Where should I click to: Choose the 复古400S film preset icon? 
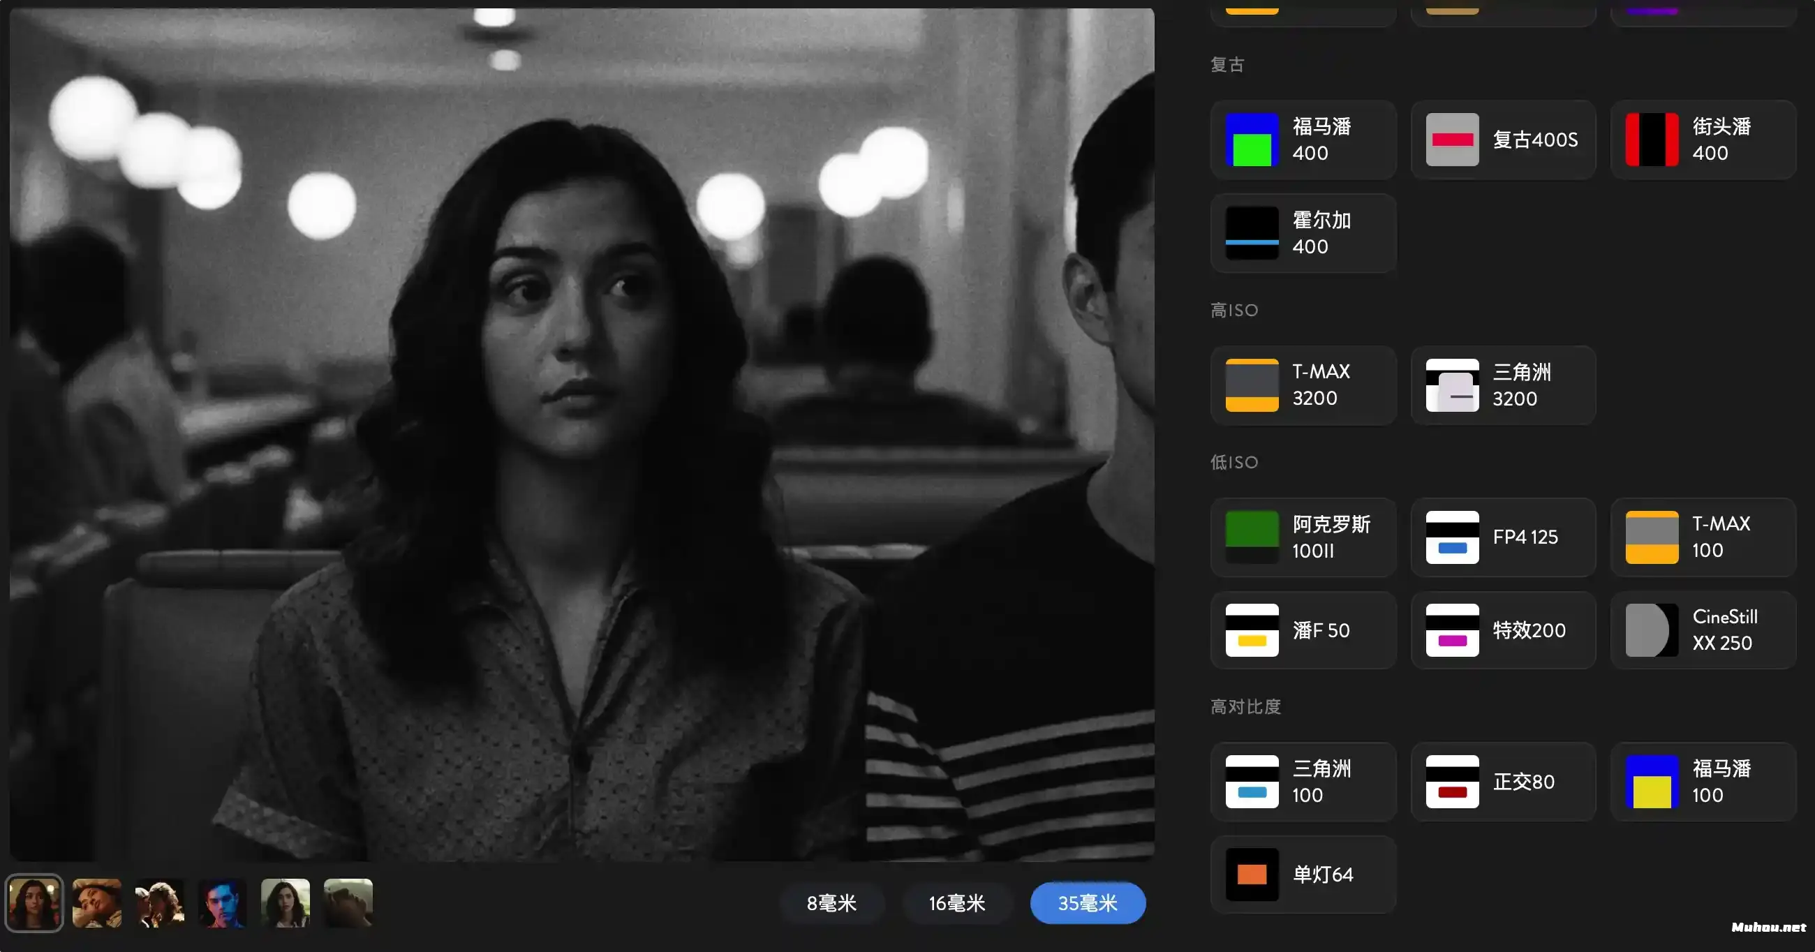point(1451,140)
